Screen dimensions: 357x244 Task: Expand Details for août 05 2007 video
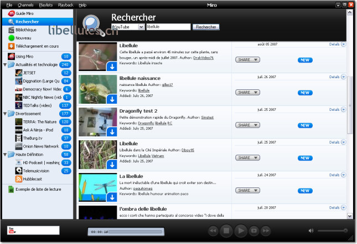pos(338,44)
